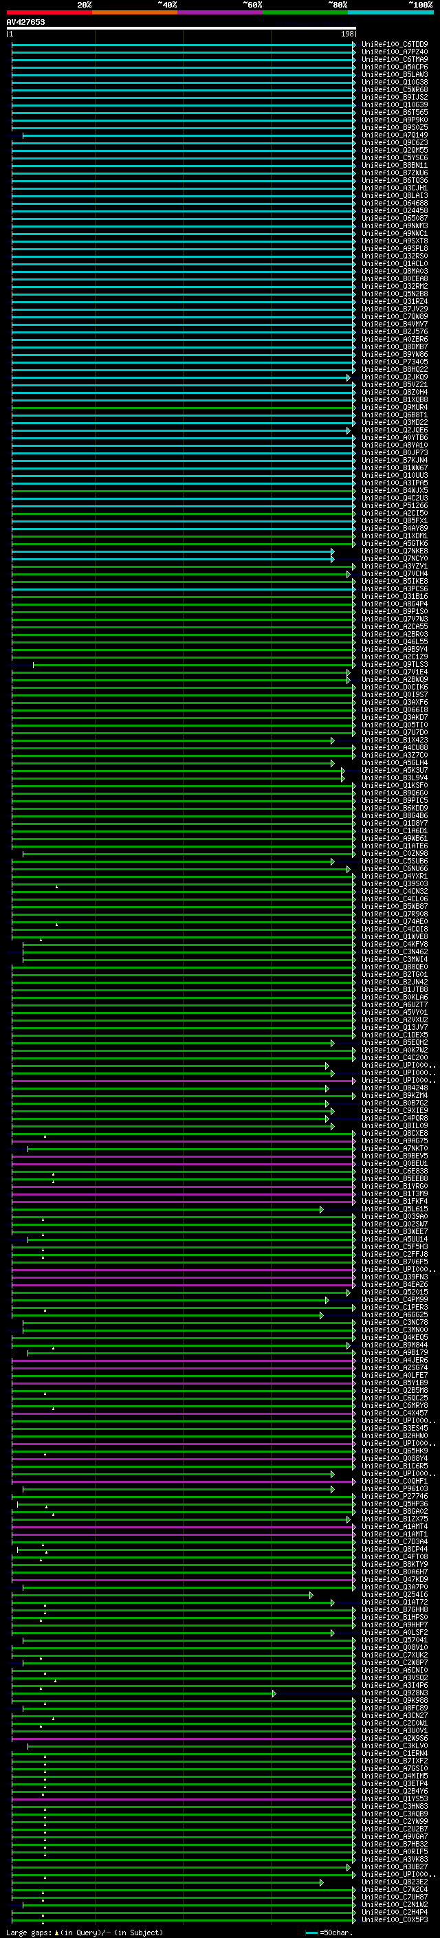This screenshot has width=440, height=1938.
Task: Click the white query sequence ruler bar
Action: pyautogui.click(x=181, y=27)
